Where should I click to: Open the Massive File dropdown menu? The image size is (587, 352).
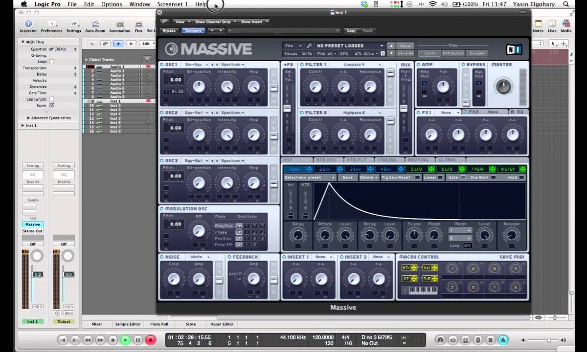coord(293,45)
